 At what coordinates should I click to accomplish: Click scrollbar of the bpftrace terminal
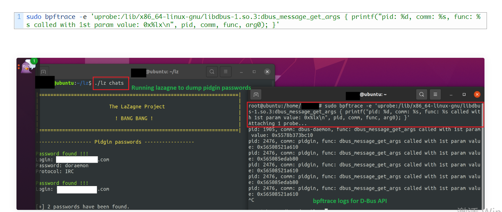(x=483, y=154)
